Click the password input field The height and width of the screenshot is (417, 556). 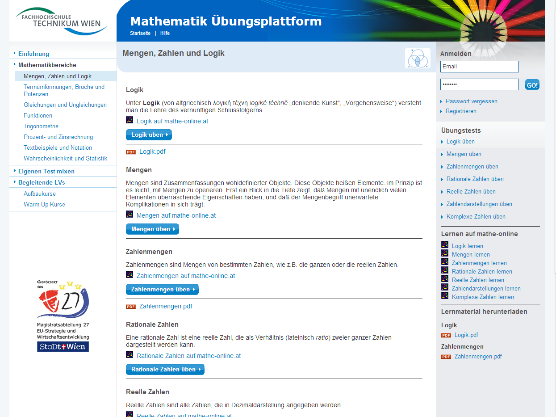pos(480,84)
